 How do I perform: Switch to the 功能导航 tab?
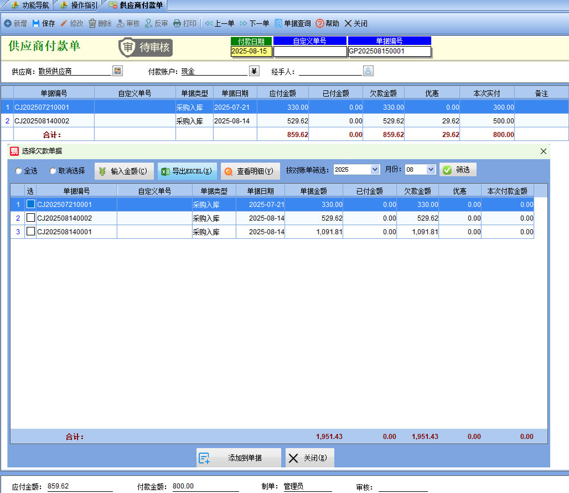(31, 6)
